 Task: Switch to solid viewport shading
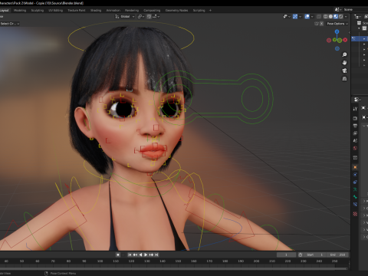pyautogui.click(x=330, y=16)
